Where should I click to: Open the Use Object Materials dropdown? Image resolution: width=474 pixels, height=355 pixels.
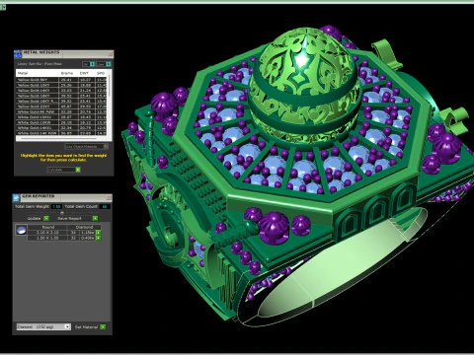[87, 147]
